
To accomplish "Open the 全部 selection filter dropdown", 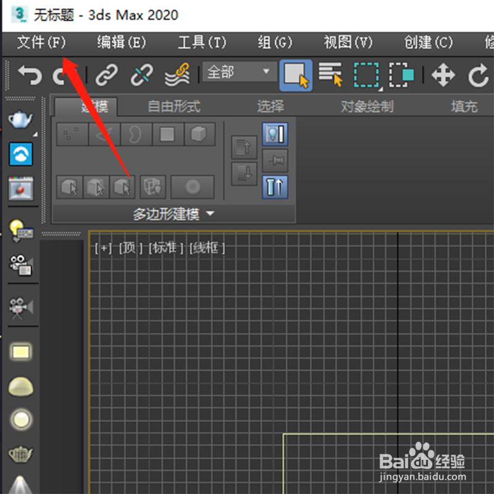I will [240, 72].
